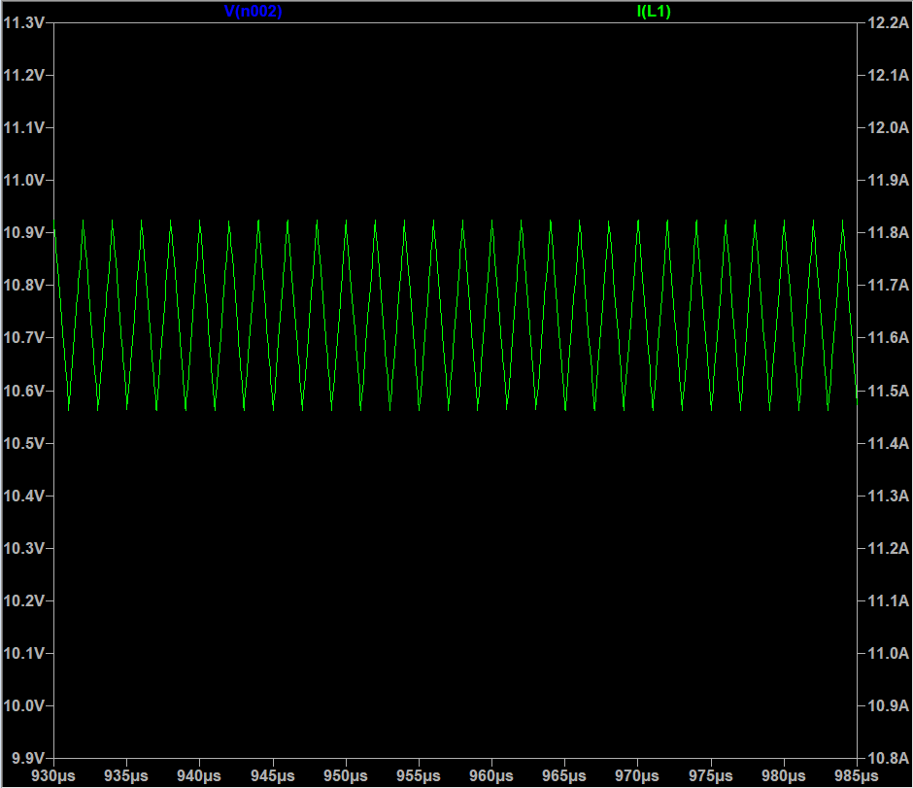Click the 965µs time axis label

tap(564, 776)
